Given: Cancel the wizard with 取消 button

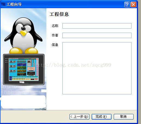Looking at the screenshot, I should click(124, 117).
